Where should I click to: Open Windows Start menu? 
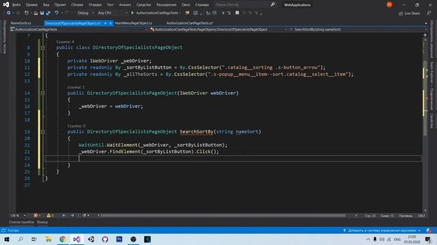tap(7, 239)
